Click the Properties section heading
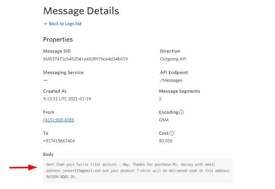This screenshot has width=275, height=189. click(58, 40)
